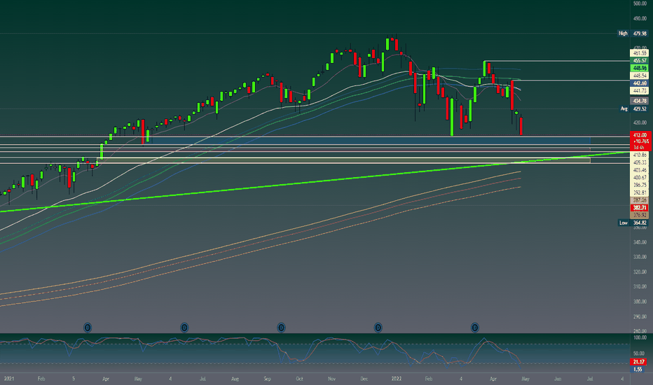This screenshot has width=653, height=385.
Task: Open the dividend marker near March 2021
Action: point(88,328)
